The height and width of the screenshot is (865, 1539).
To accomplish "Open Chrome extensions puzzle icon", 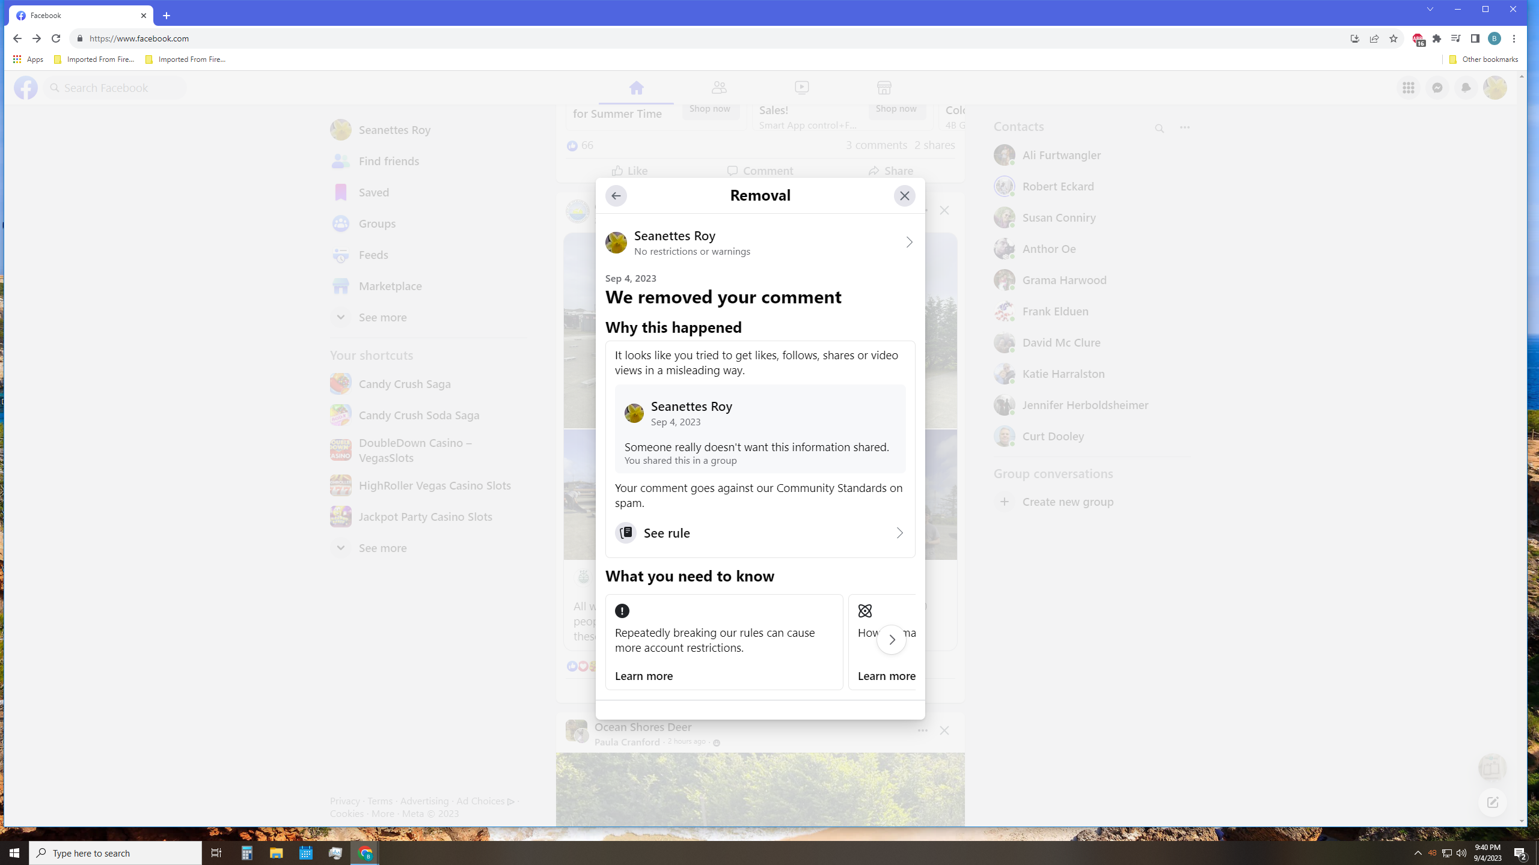I will [1436, 38].
